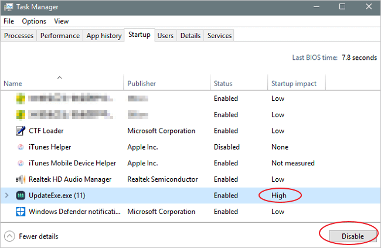Sort by the Name column header
The image size is (381, 248).
13,84
